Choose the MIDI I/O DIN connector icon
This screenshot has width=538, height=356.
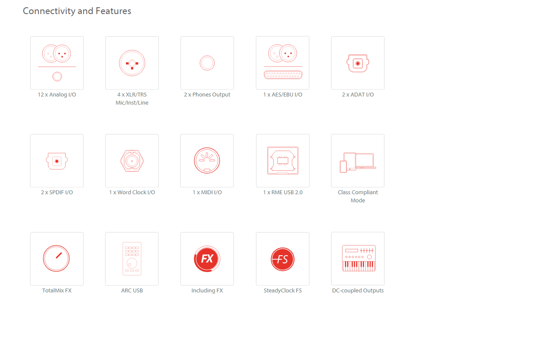(207, 161)
